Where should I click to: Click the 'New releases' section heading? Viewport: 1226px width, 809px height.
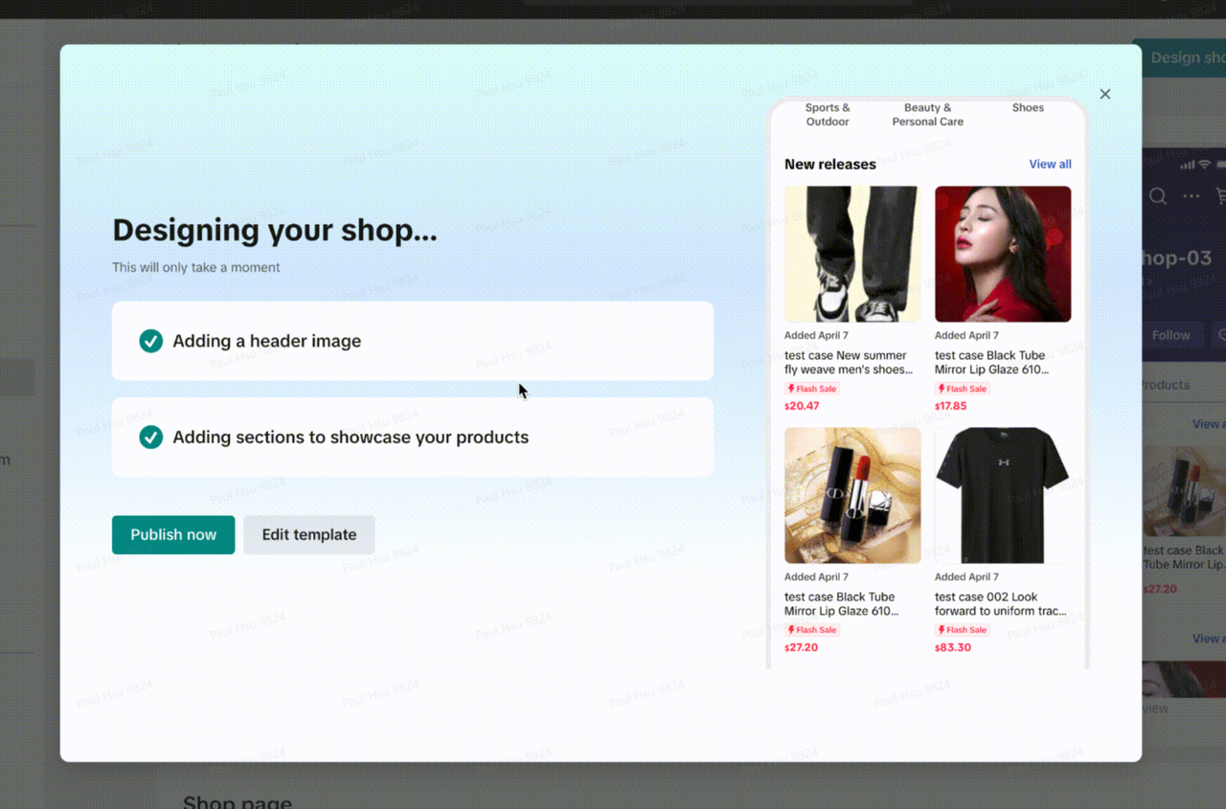click(830, 164)
